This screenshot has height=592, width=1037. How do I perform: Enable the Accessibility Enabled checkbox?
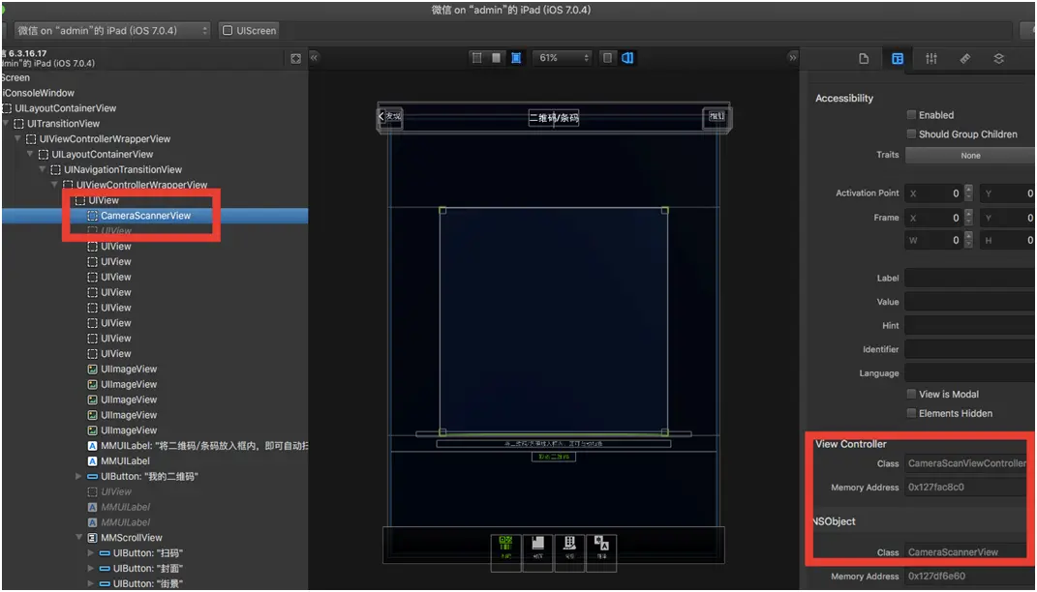coord(911,115)
